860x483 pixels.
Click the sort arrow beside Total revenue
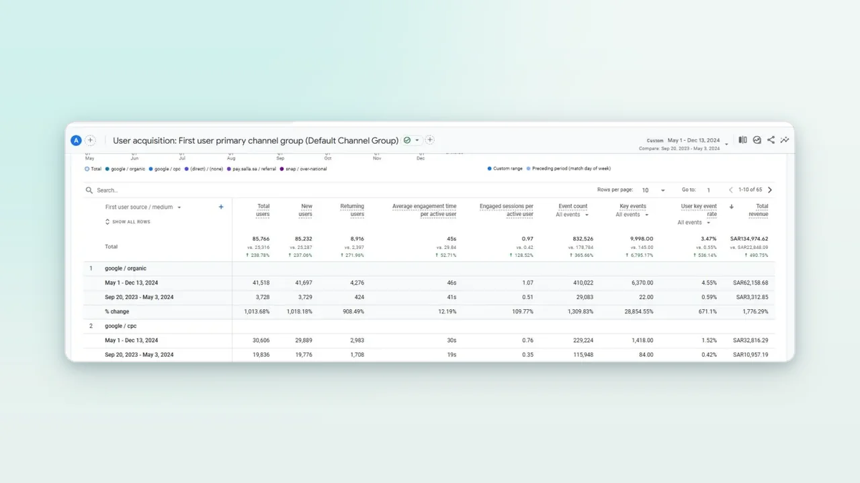point(732,207)
